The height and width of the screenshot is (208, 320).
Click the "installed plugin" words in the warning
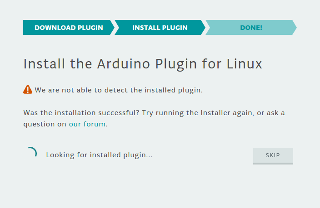[x=173, y=90]
